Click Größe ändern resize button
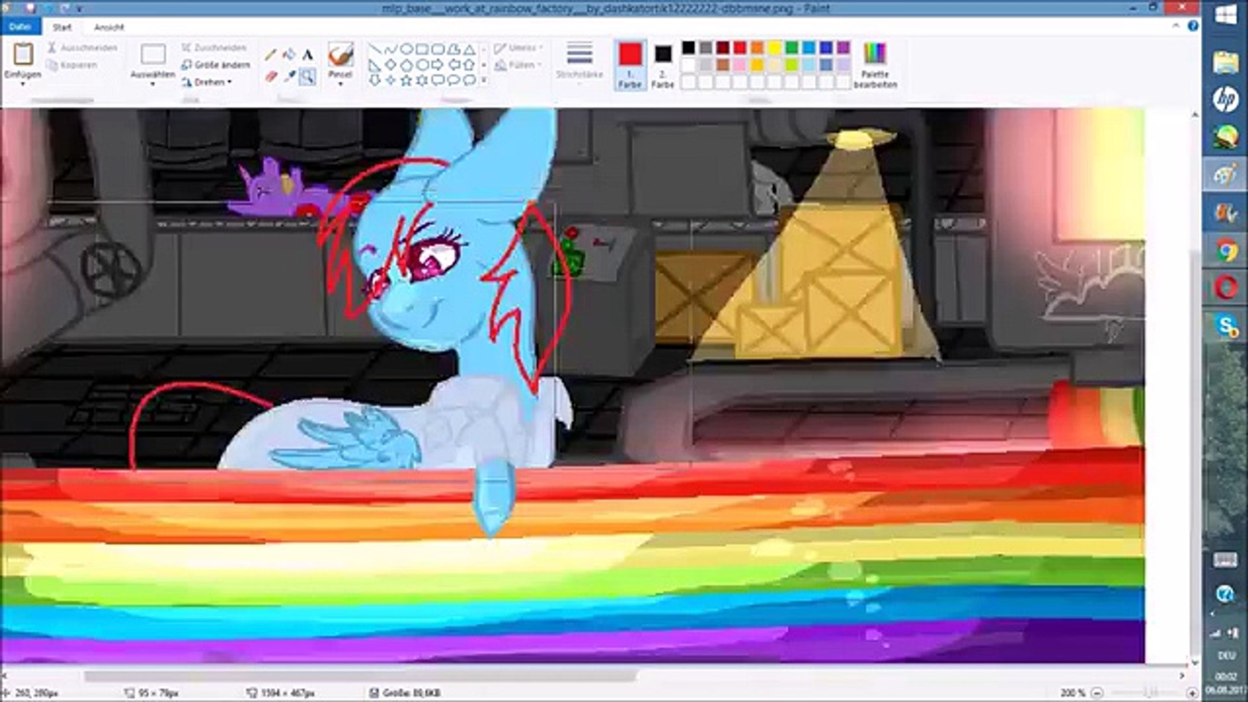 pyautogui.click(x=216, y=65)
